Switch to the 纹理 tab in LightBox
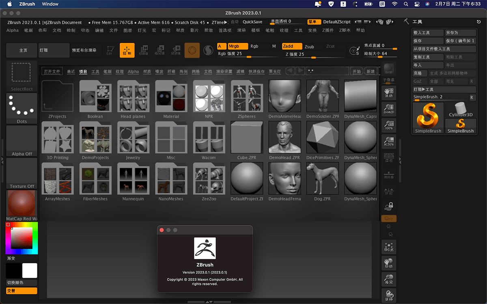The image size is (487, 304). click(120, 71)
